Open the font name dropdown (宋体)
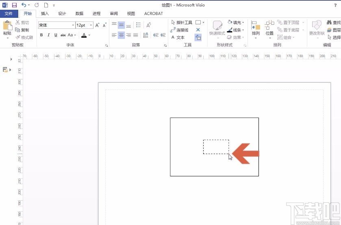The height and width of the screenshot is (225, 341). point(73,25)
